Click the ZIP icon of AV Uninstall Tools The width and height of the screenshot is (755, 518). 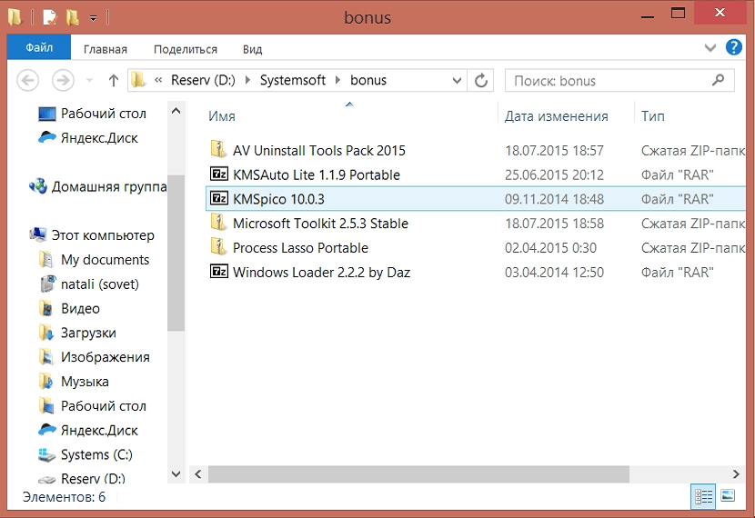pos(218,150)
